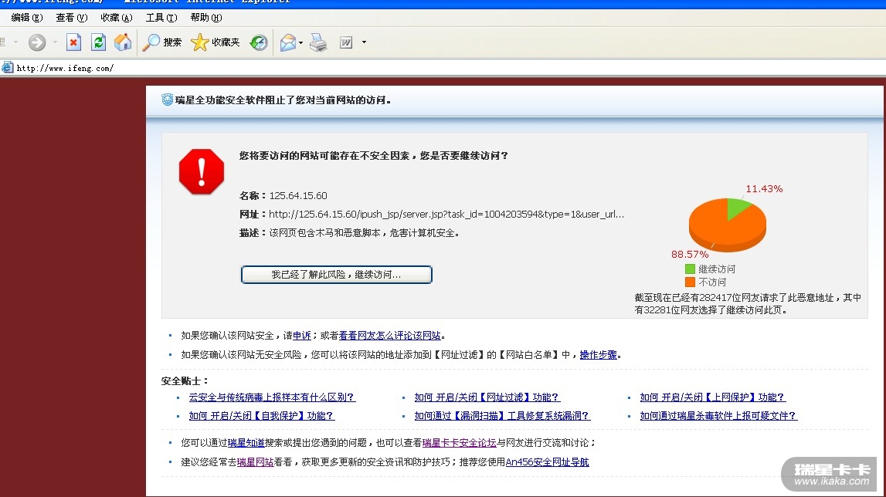
Task: Click the 88.57% percentage label
Action: pyautogui.click(x=690, y=254)
